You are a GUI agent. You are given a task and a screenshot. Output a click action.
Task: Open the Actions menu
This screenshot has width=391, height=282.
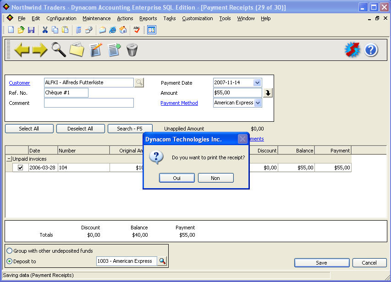tap(125, 18)
